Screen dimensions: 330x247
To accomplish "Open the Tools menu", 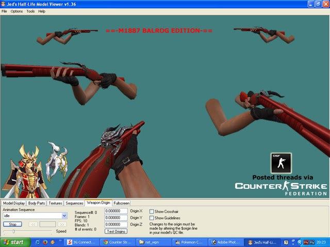I will tap(30, 11).
